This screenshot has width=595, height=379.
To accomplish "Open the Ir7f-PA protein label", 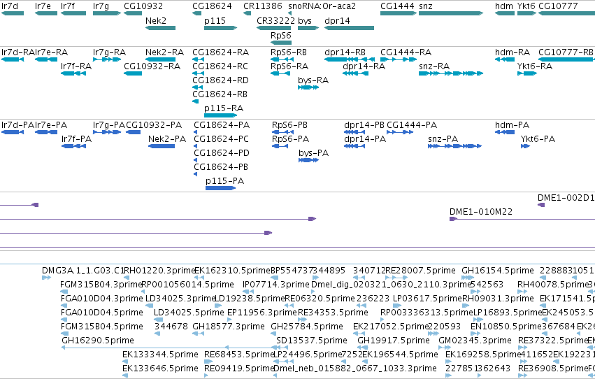I will click(x=76, y=139).
